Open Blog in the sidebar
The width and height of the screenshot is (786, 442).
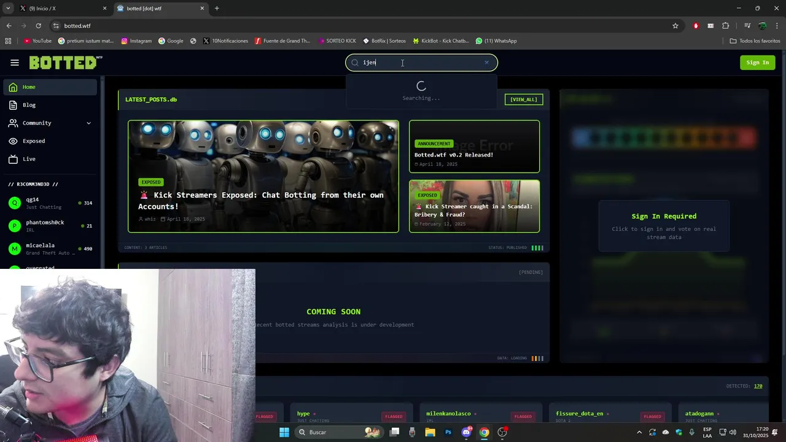click(50, 105)
